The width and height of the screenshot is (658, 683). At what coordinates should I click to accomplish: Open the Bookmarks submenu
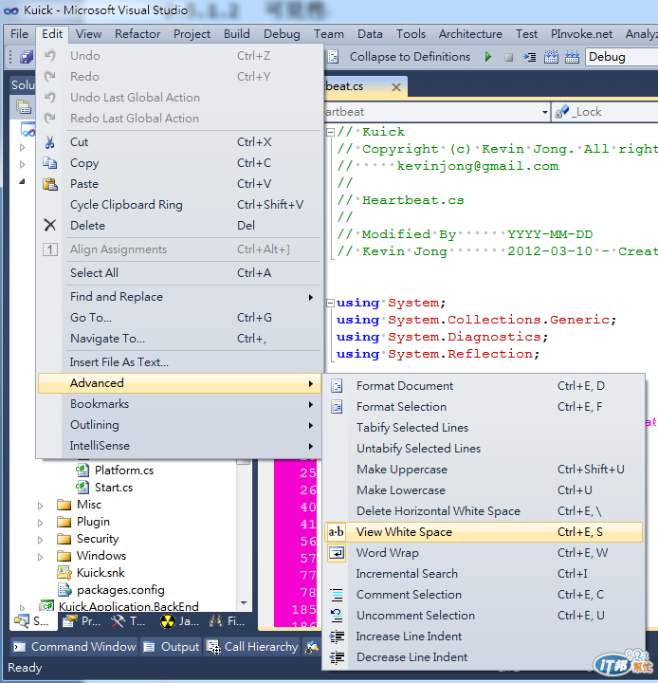click(179, 404)
